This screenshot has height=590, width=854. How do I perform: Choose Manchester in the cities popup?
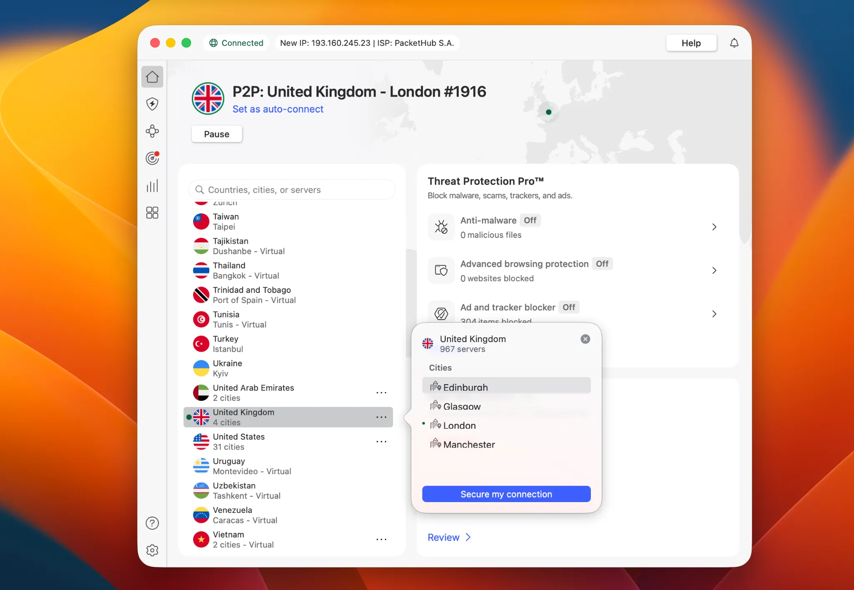pos(469,445)
